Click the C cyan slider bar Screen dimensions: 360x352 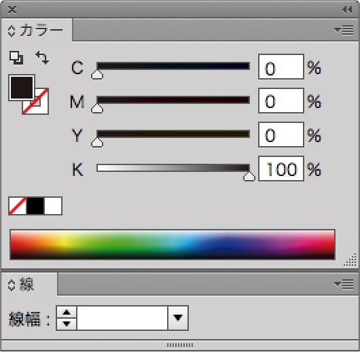coord(173,66)
